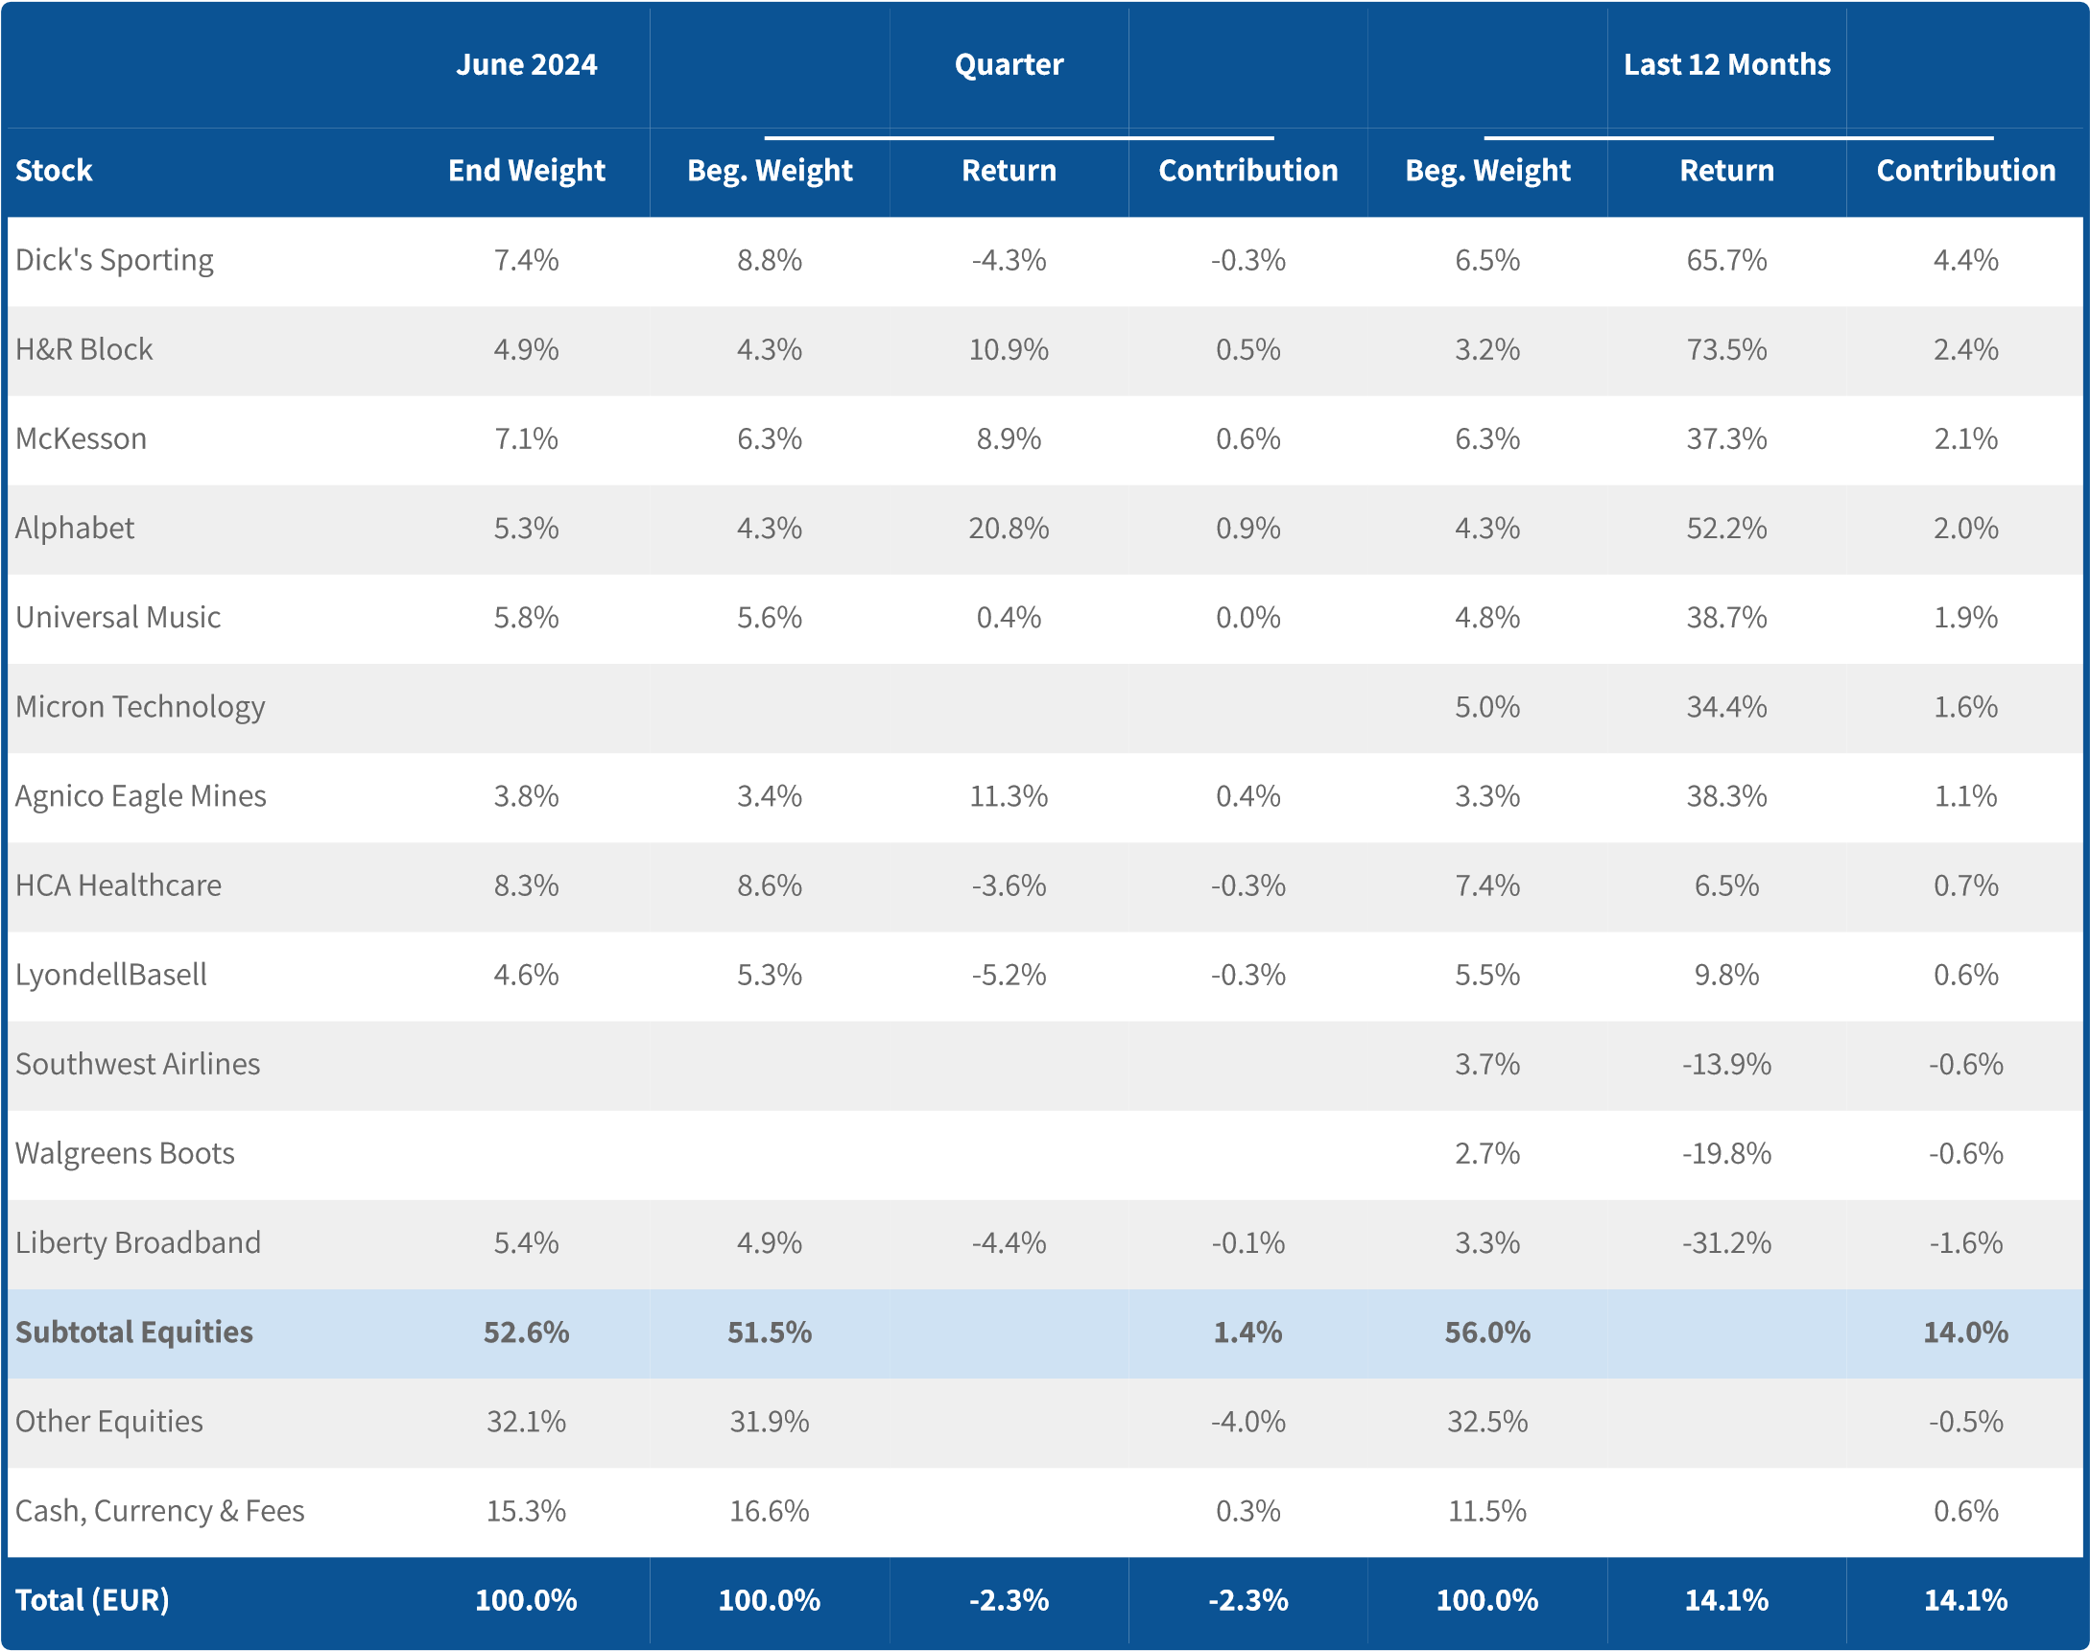Screen dimensions: 2090x1651
Task: Click the Stock column header
Action: click(54, 171)
